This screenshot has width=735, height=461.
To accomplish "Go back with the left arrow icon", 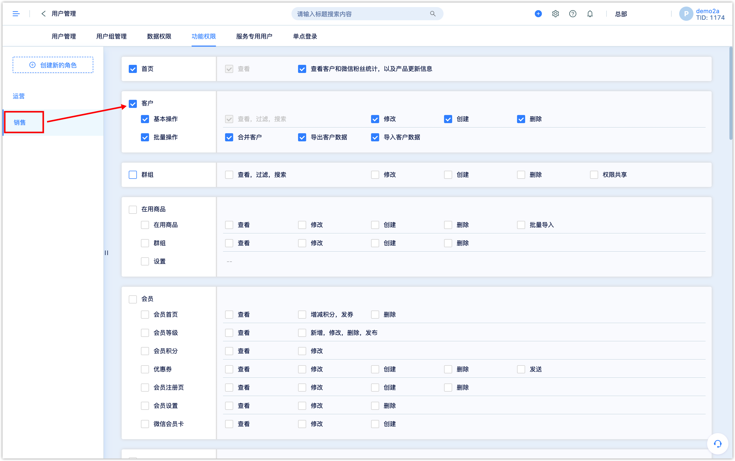I will tap(43, 14).
